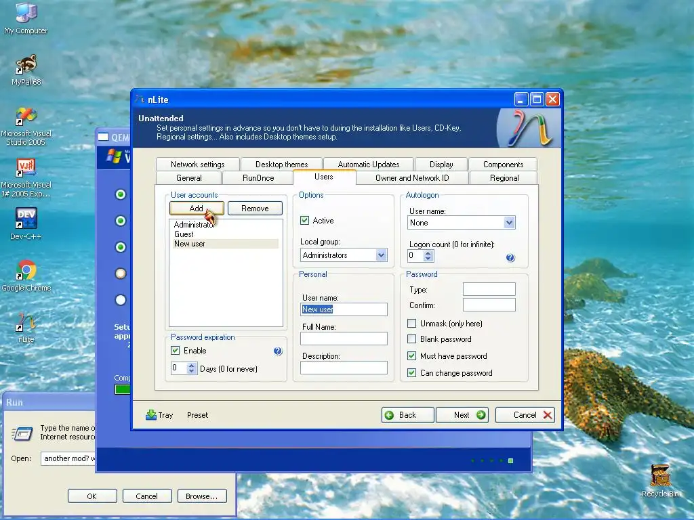Launch MyPal 68 browser shortcut
The image size is (694, 520).
coord(26,70)
